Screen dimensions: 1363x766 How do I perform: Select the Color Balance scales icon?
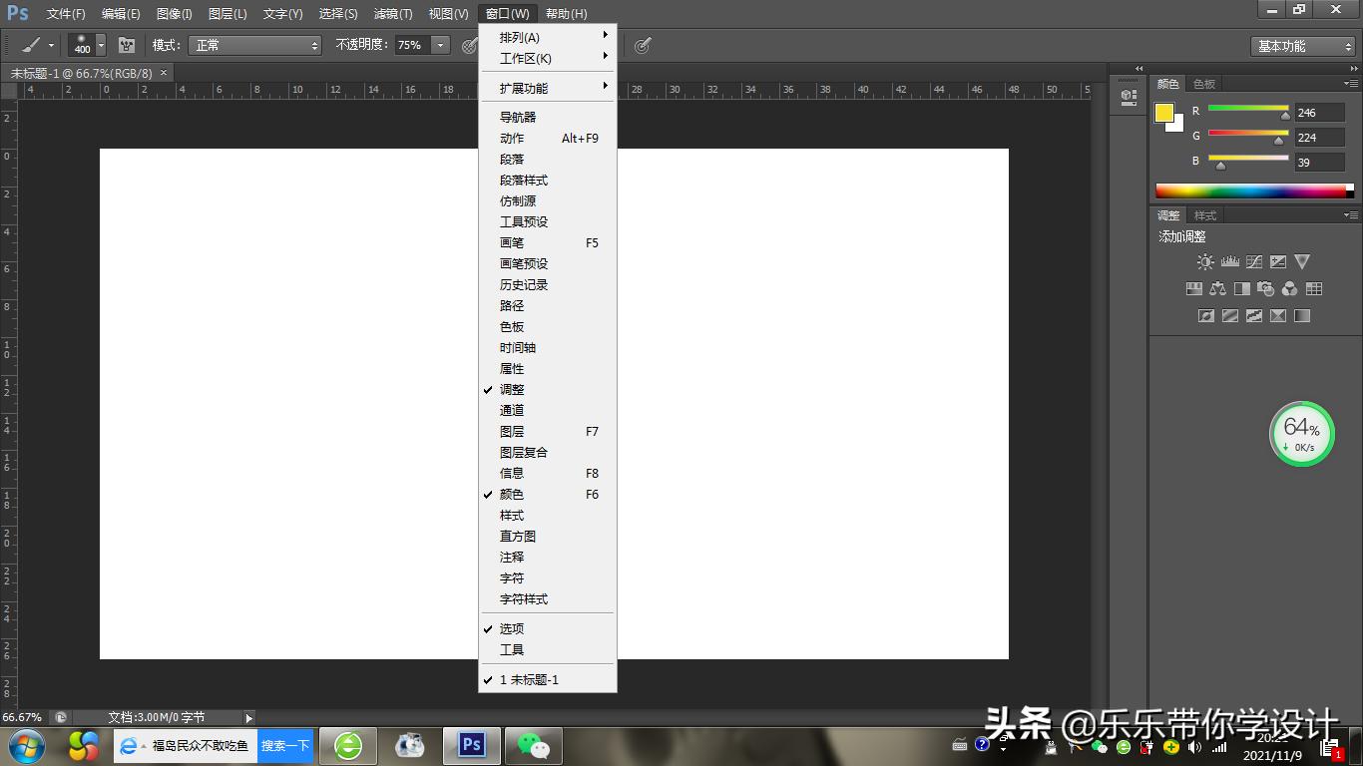pyautogui.click(x=1217, y=289)
